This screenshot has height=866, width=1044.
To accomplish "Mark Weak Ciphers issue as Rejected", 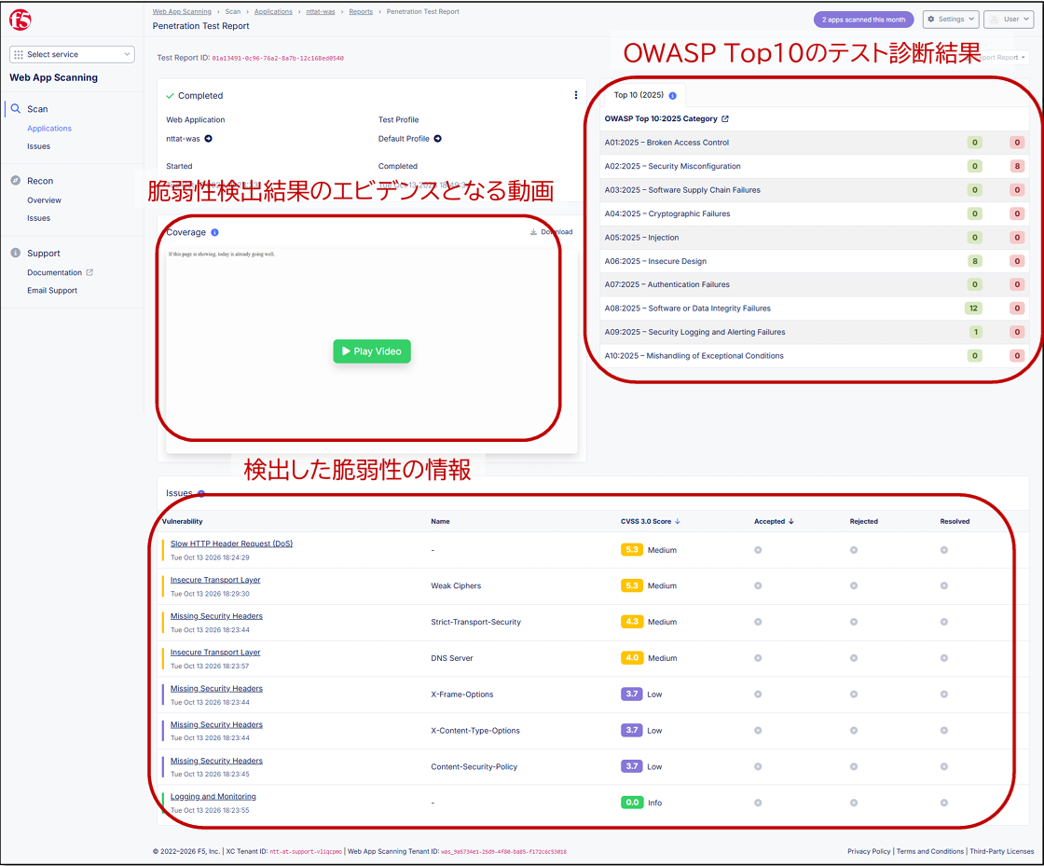I will (854, 585).
